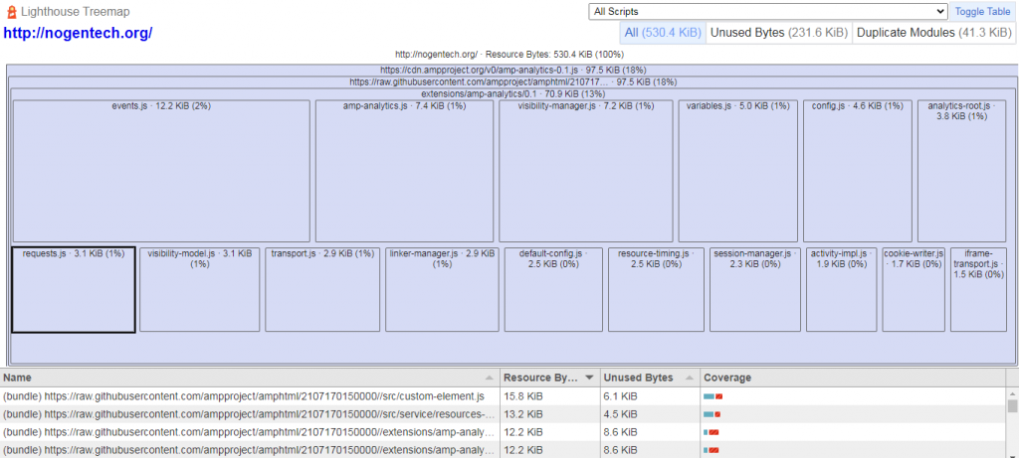
Task: Sort the table by Name column
Action: 250,378
